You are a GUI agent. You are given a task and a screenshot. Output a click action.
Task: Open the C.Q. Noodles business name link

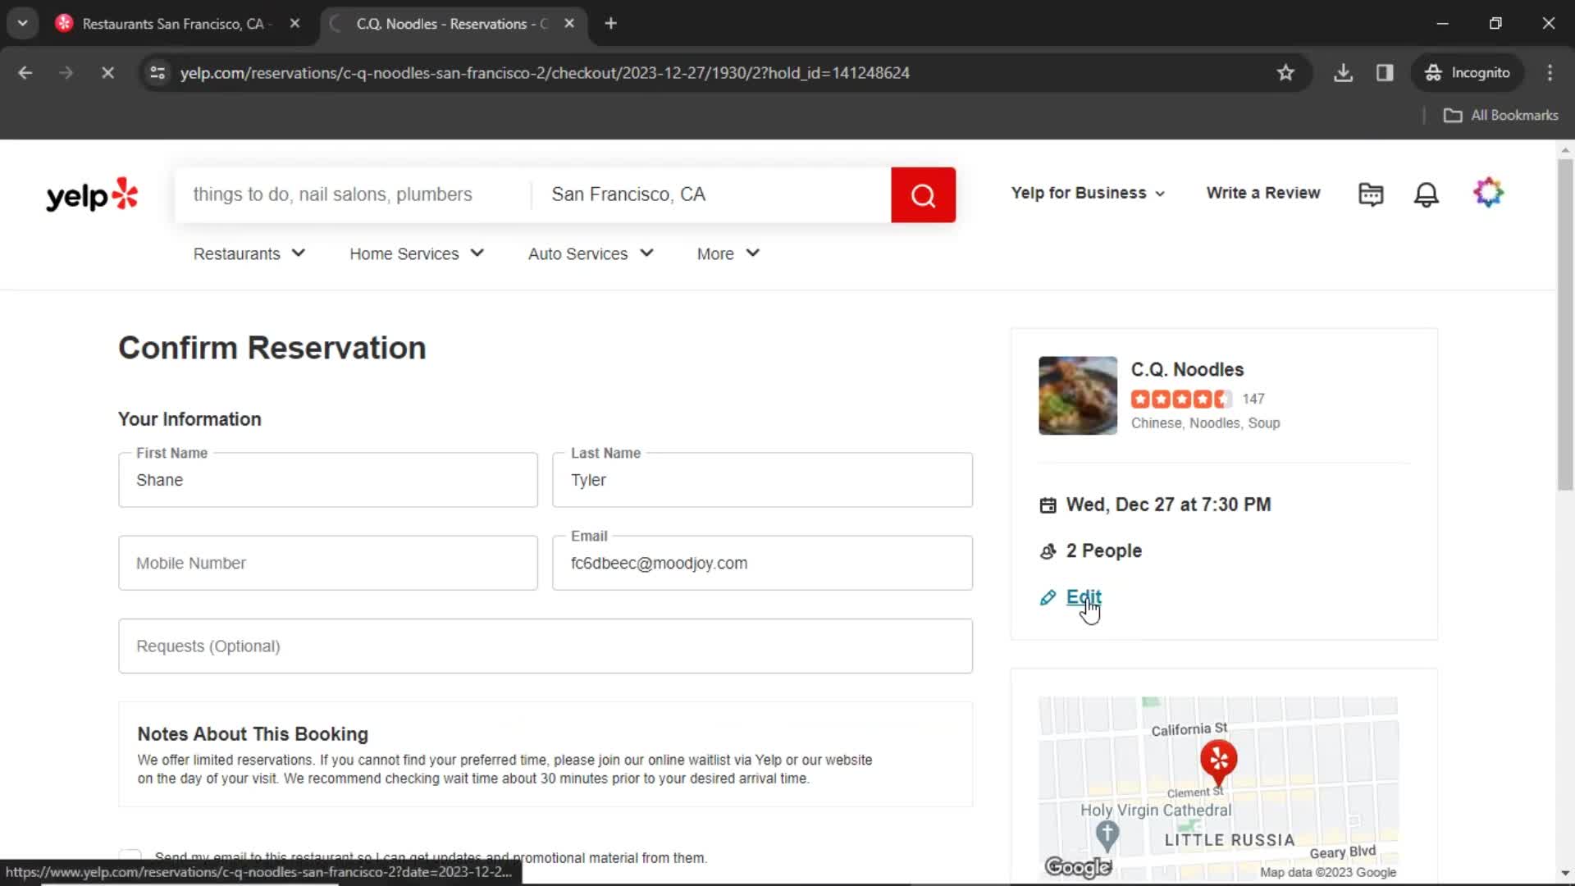tap(1187, 370)
